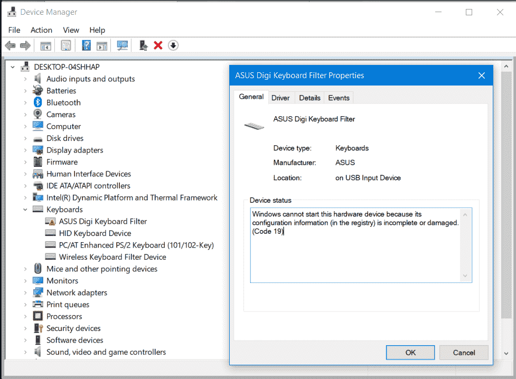The image size is (516, 379).
Task: Click the Bluetooth category icon
Action: click(38, 102)
